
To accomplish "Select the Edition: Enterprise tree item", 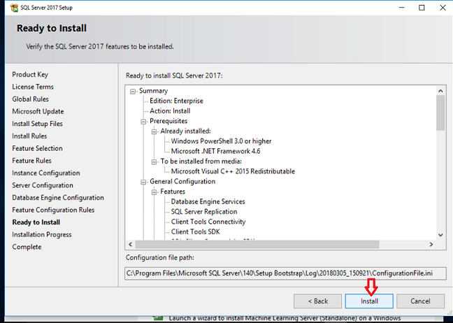I will (176, 101).
